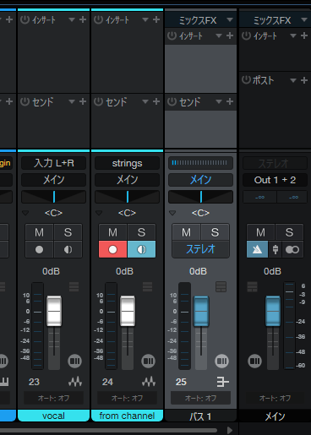Click round three-bar button beside from channel fader
This screenshot has width=311, height=435.
click(x=149, y=361)
